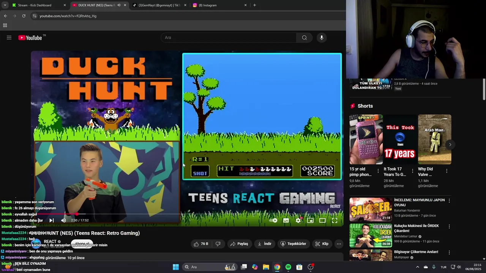Open Microsoft Store from the taskbar
Viewport: 486px width, 273px height.
299,267
